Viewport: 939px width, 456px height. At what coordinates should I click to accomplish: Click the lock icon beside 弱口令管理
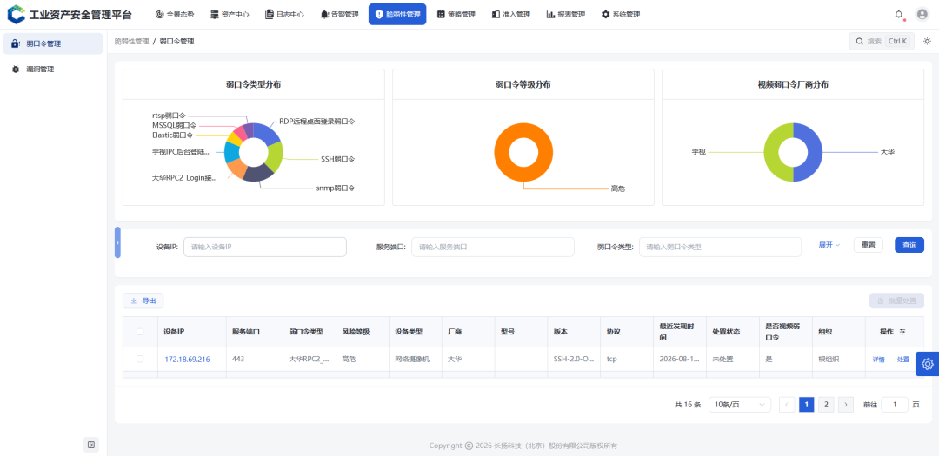[x=16, y=43]
